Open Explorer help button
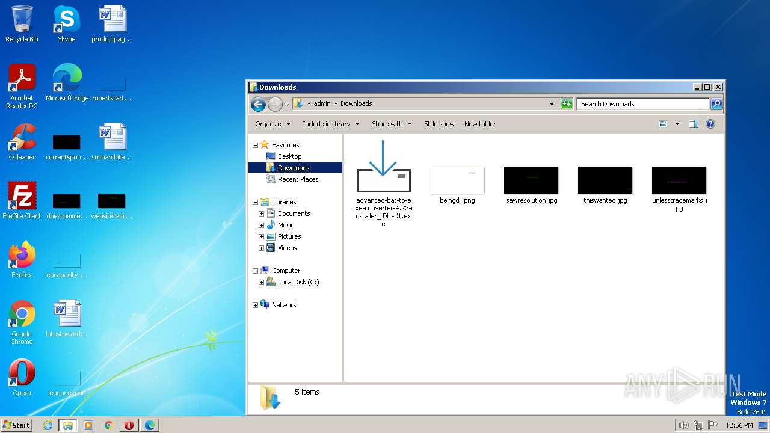770x433 pixels. click(x=710, y=124)
